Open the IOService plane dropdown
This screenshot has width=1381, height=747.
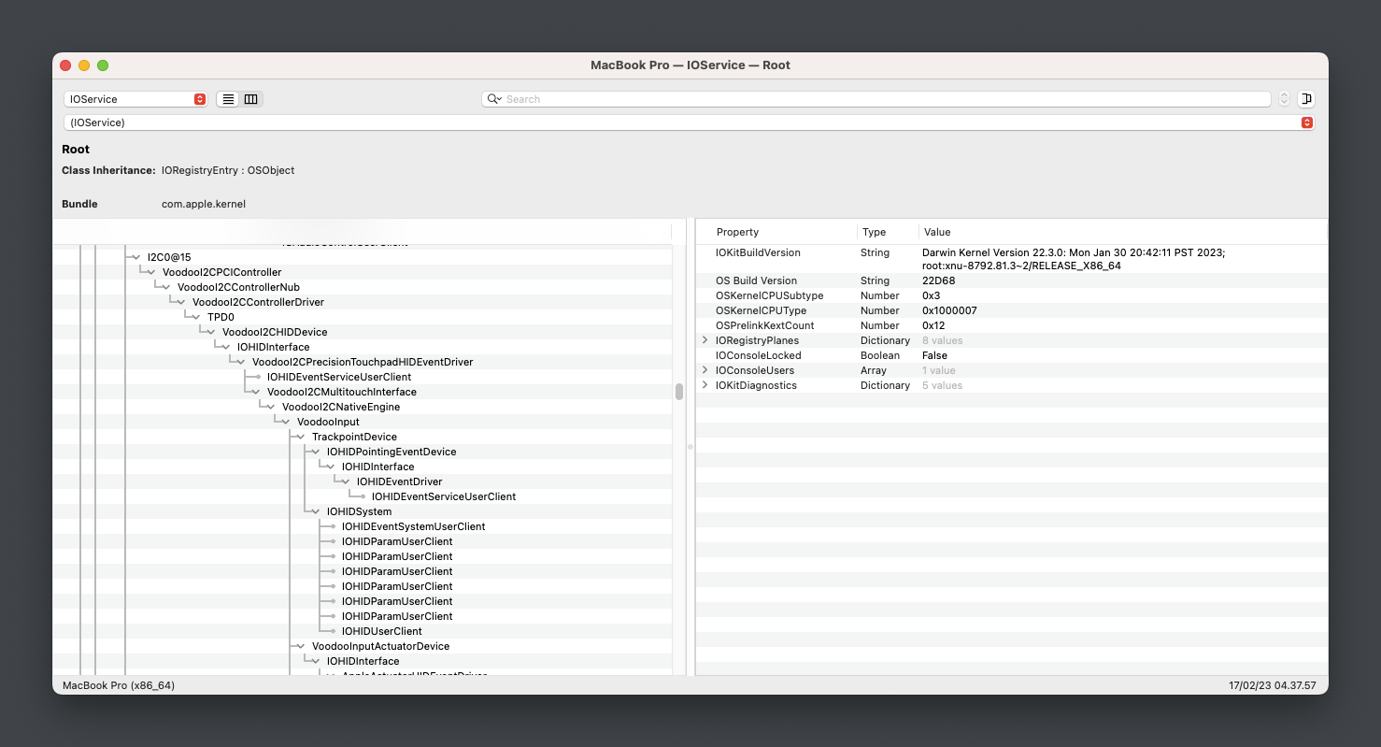[135, 99]
